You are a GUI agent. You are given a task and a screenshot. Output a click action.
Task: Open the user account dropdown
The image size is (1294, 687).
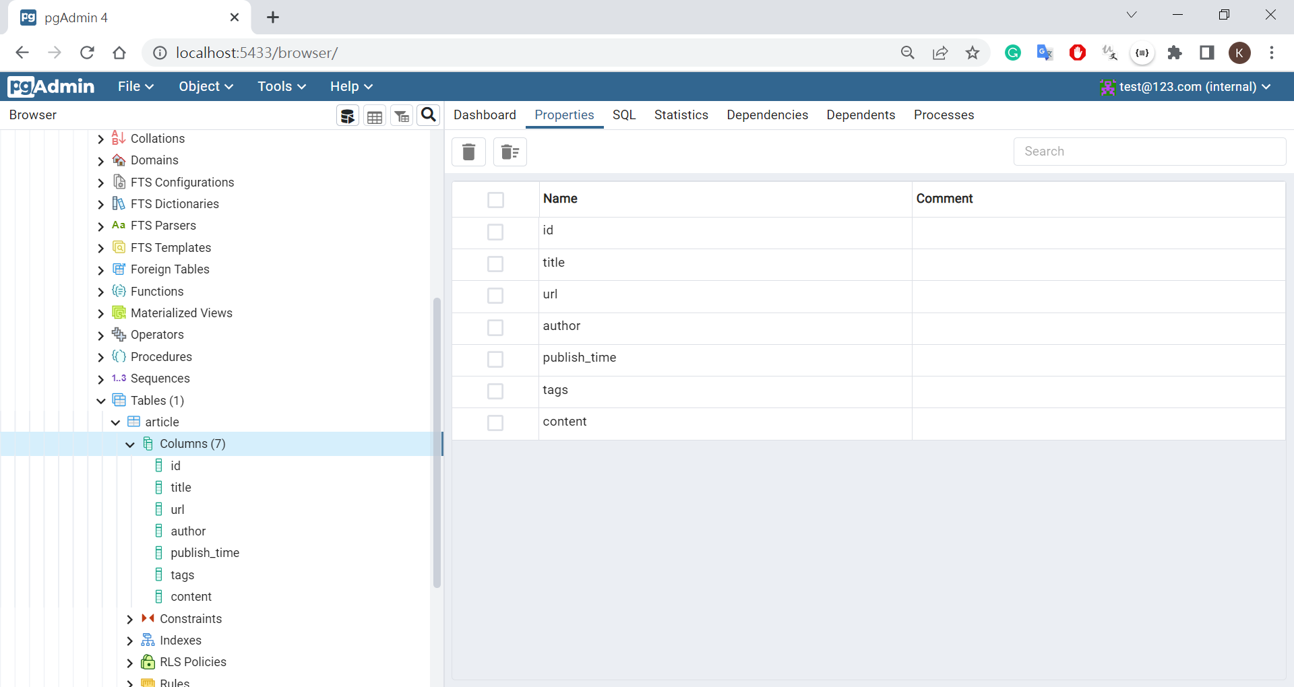tap(1186, 86)
